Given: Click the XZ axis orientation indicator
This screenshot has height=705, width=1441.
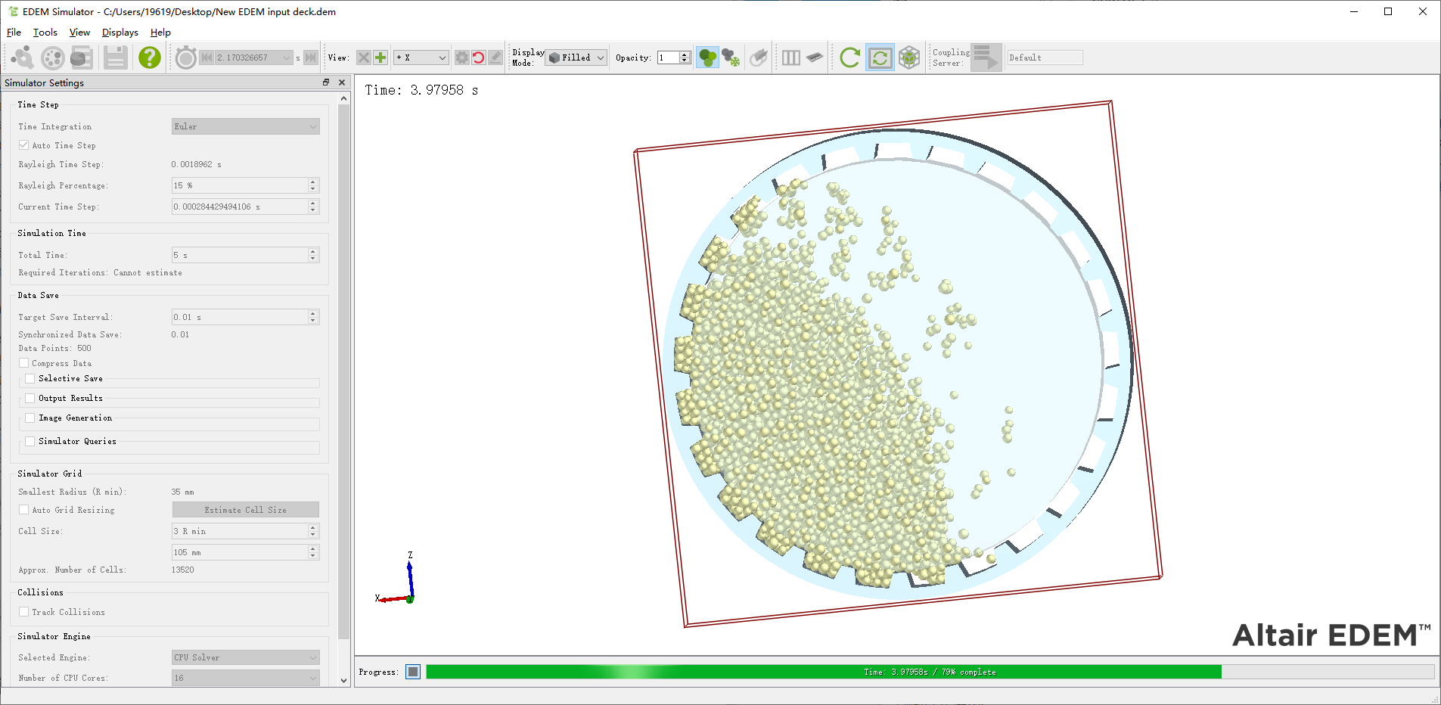Looking at the screenshot, I should pos(395,578).
